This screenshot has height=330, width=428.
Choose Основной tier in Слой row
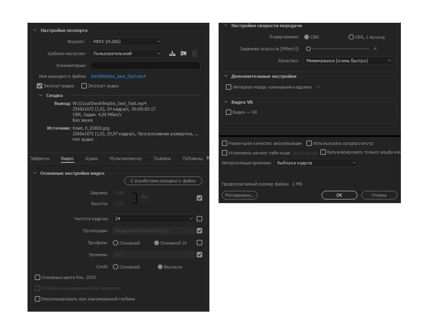tap(115, 267)
